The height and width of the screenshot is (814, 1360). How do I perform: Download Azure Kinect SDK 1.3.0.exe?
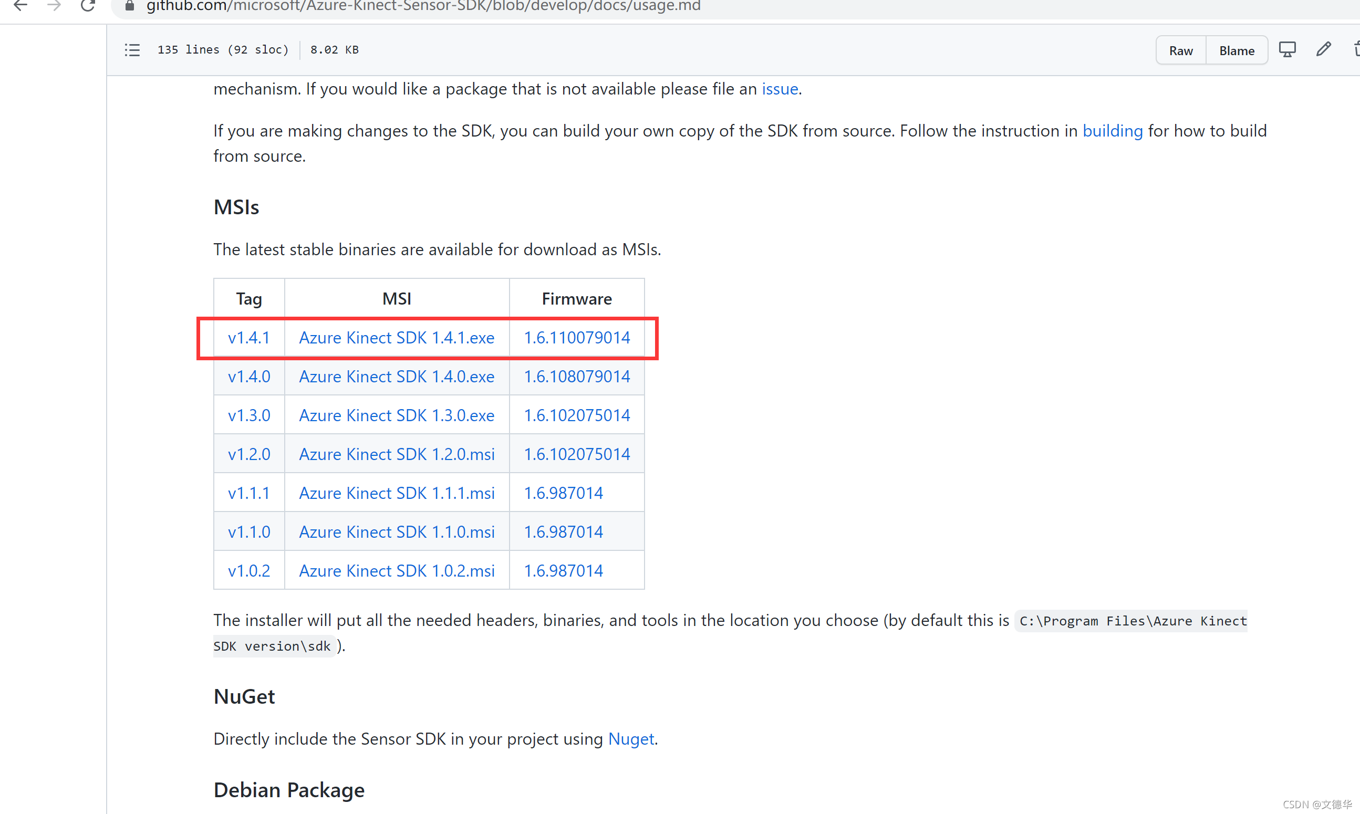coord(397,416)
